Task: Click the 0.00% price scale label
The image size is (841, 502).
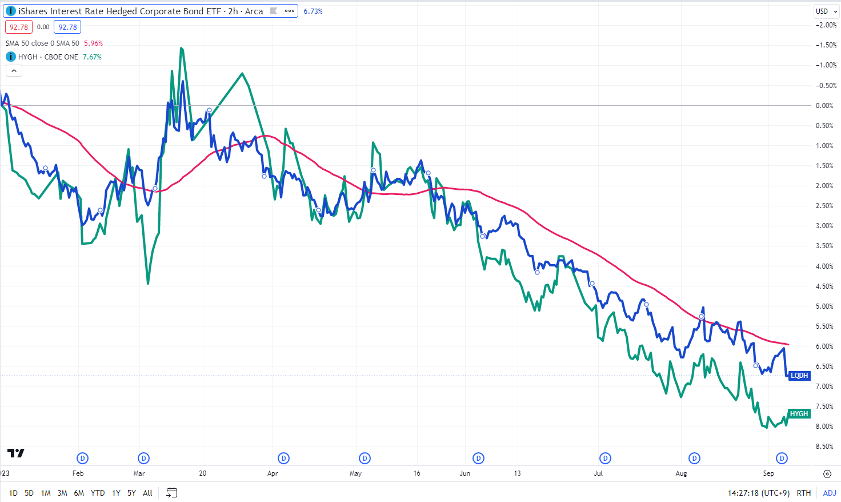Action: [x=824, y=106]
